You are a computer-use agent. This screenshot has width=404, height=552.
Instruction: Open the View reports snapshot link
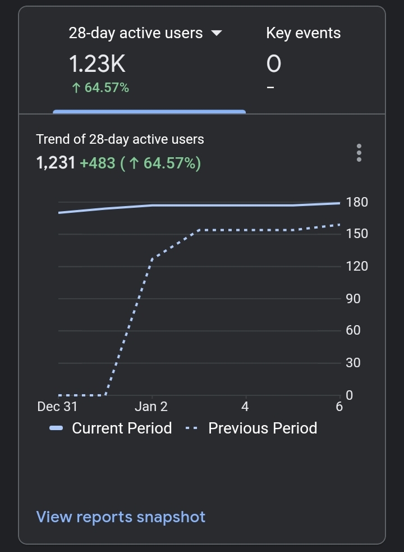(121, 517)
